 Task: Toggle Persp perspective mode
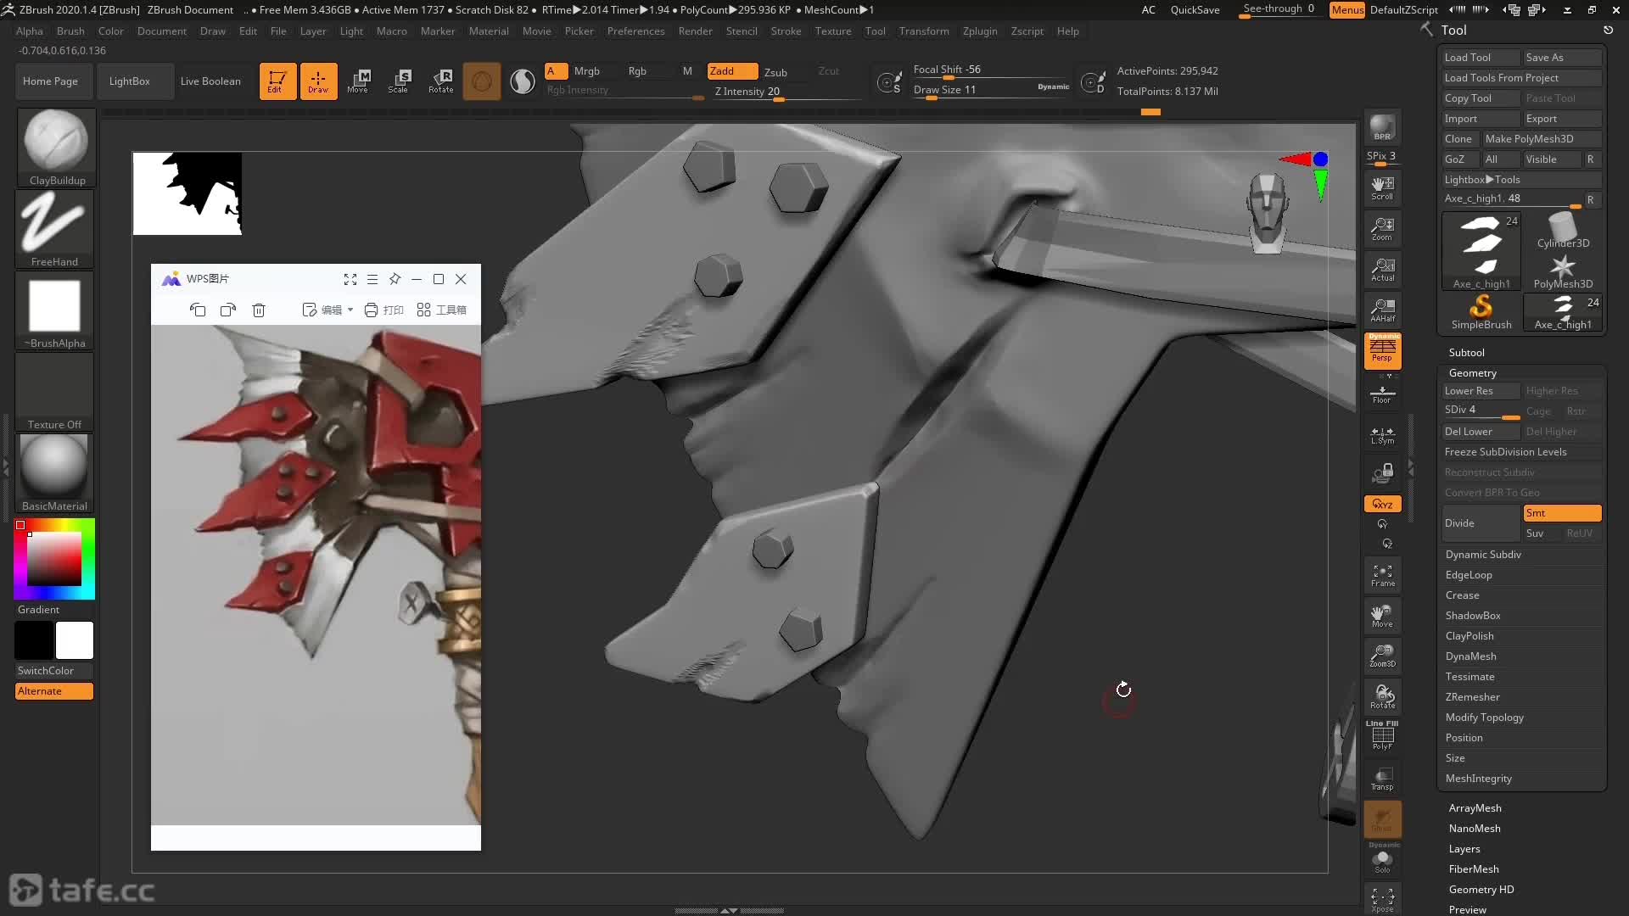point(1382,350)
